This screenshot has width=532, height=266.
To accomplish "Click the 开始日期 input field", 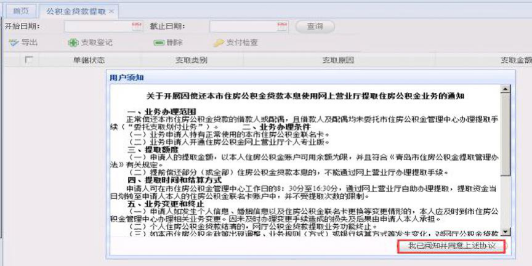I will point(98,26).
